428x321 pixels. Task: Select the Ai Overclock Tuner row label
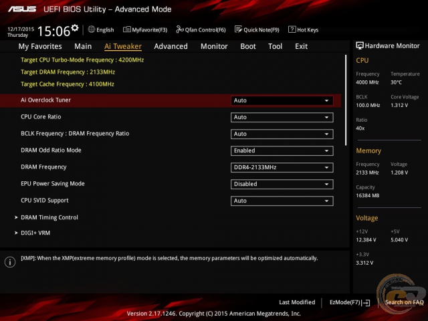pyautogui.click(x=46, y=100)
